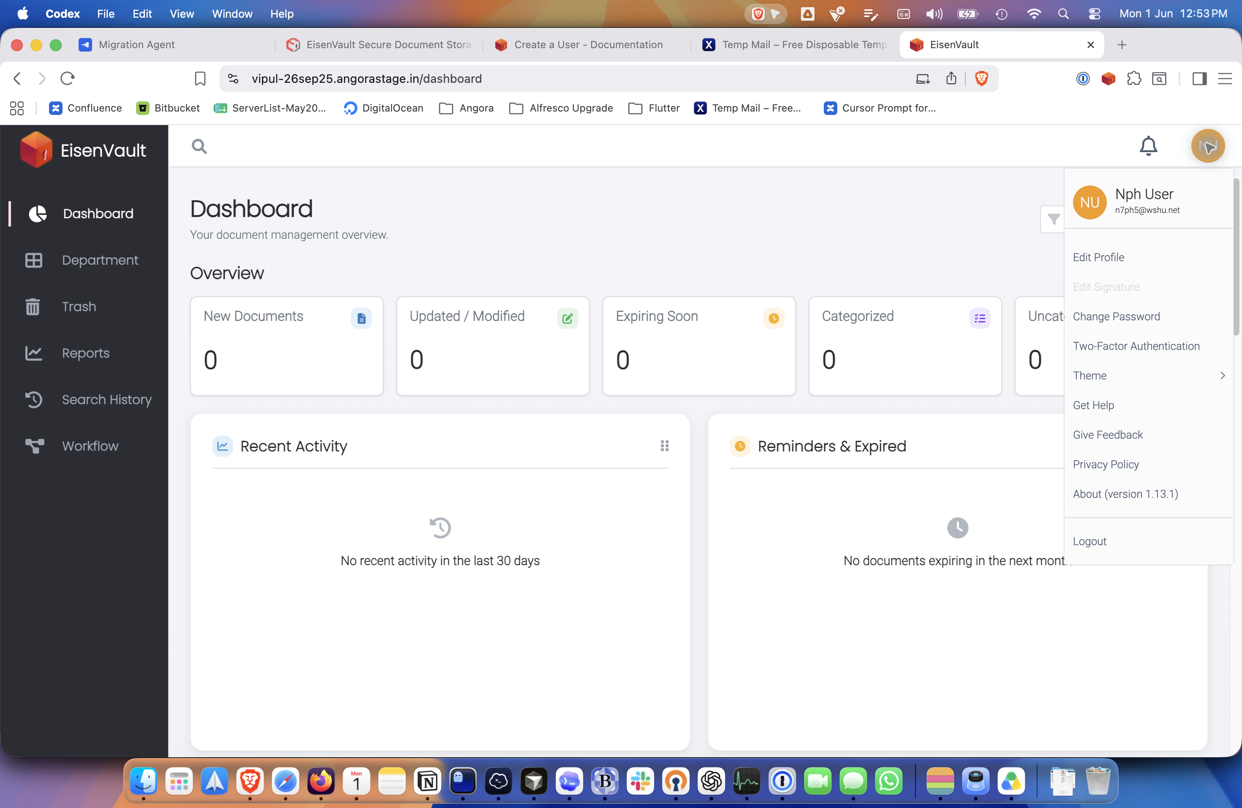This screenshot has height=808, width=1242.
Task: Open Privacy Policy from user menu
Action: point(1106,464)
